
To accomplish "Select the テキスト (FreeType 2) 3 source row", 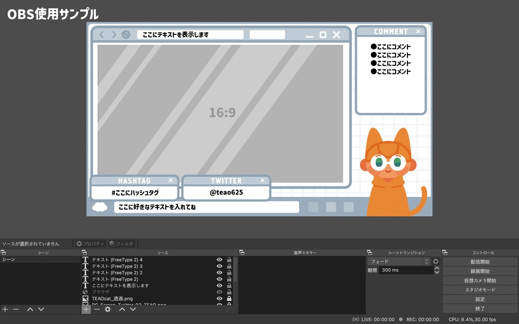I will click(158, 266).
